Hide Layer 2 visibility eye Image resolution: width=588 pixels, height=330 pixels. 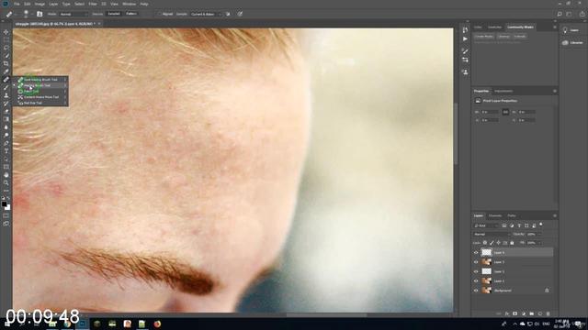pyautogui.click(x=476, y=271)
